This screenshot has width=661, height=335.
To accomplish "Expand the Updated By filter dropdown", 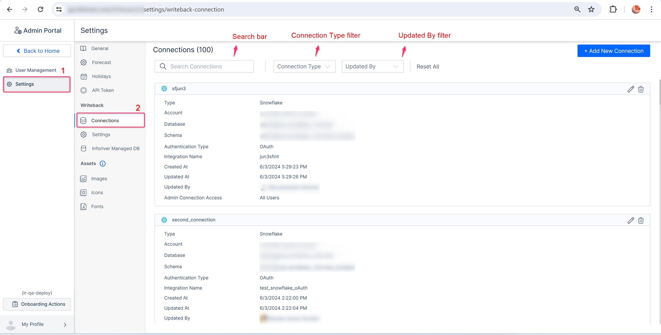I will (372, 67).
